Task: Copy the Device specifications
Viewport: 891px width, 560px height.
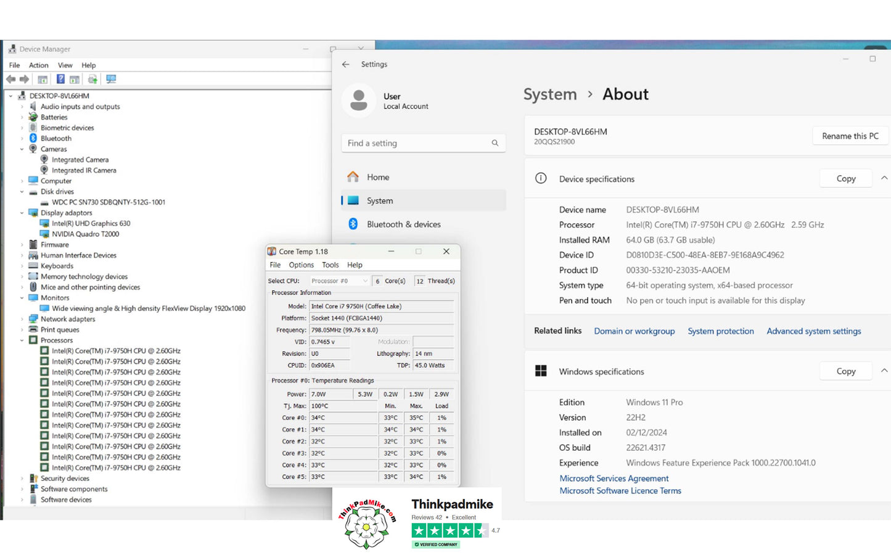Action: click(x=846, y=178)
